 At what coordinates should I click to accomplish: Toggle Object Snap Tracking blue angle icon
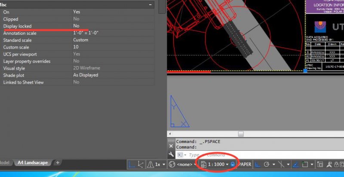pos(296,164)
